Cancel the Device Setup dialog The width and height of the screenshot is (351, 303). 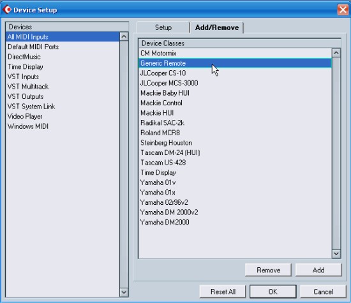pyautogui.click(x=324, y=292)
